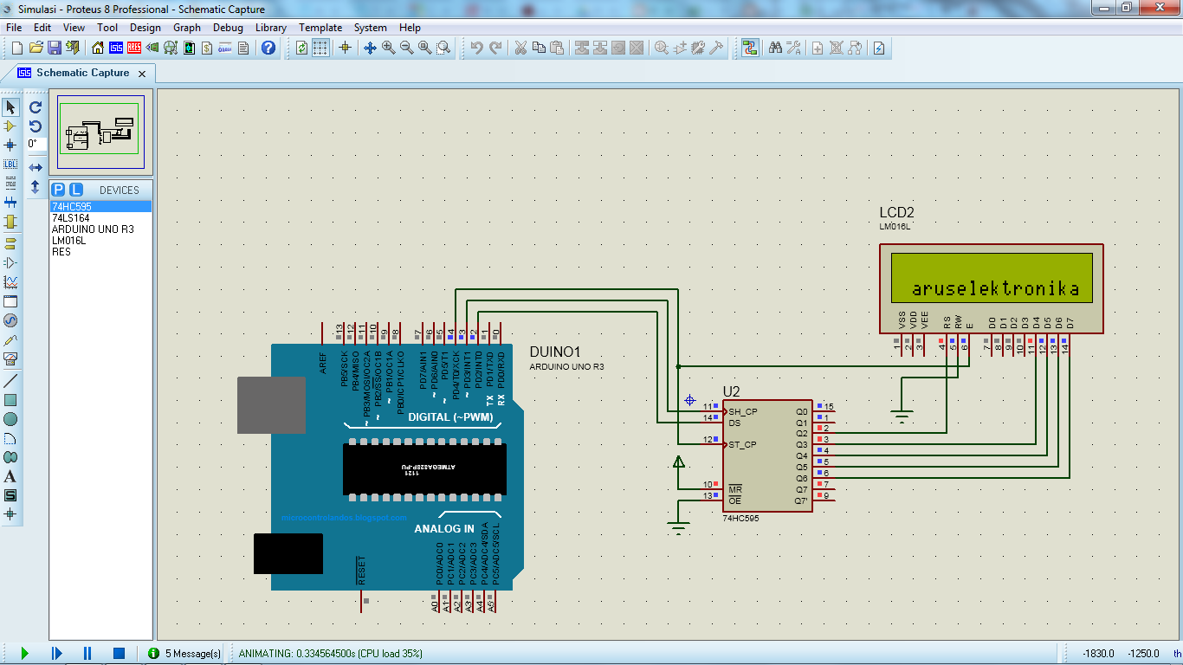This screenshot has width=1183, height=665.
Task: Toggle the wire autorouter button
Action: (750, 48)
